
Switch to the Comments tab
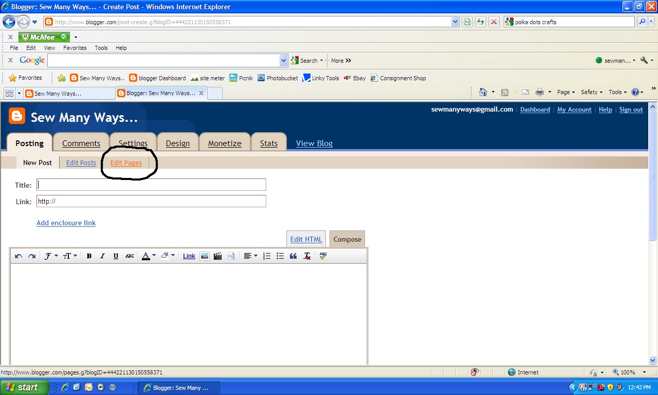click(81, 143)
